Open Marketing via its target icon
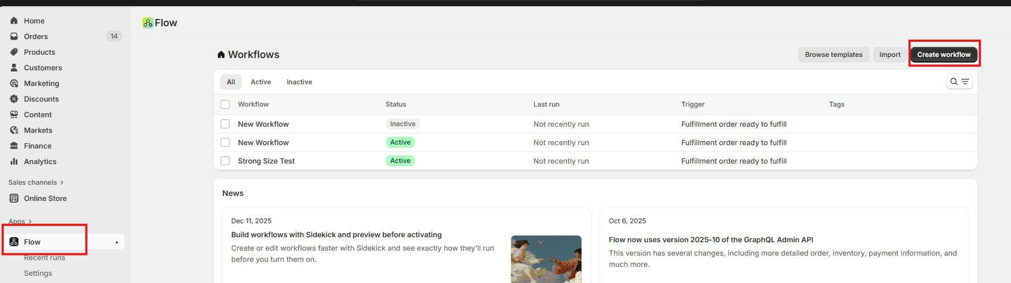This screenshot has height=283, width=1011. click(x=14, y=83)
